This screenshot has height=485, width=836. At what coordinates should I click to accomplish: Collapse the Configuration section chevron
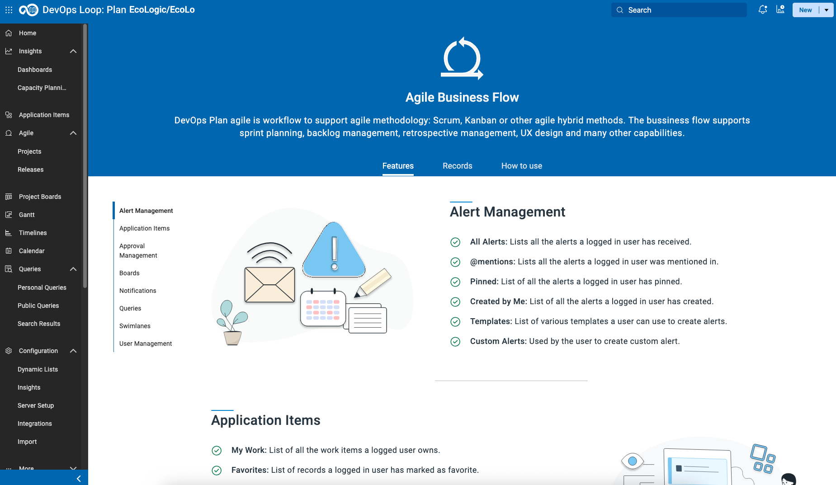coord(73,351)
